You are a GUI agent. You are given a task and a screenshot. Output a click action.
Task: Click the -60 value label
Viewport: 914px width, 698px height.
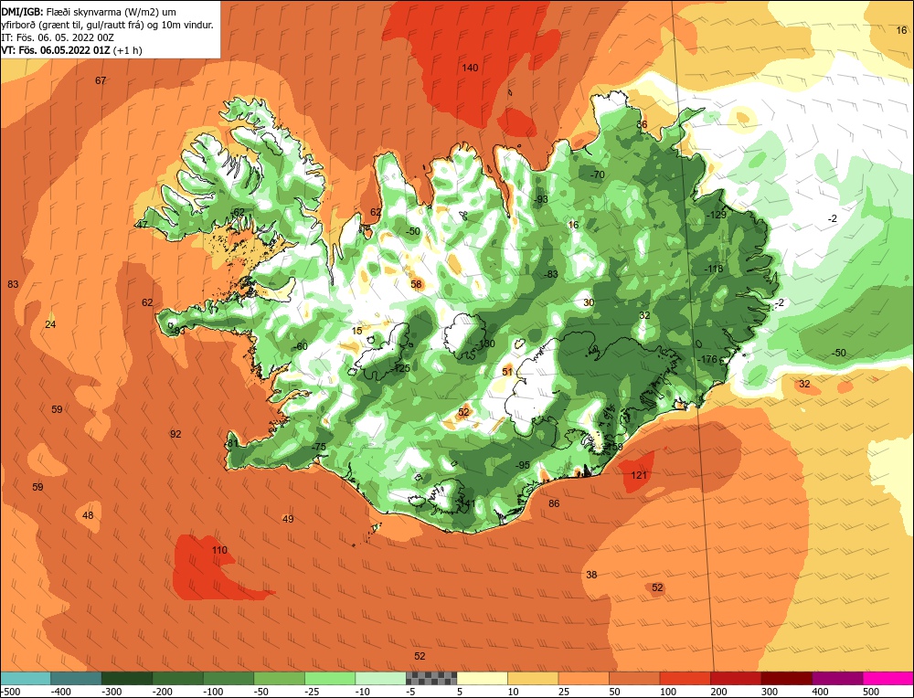(300, 346)
